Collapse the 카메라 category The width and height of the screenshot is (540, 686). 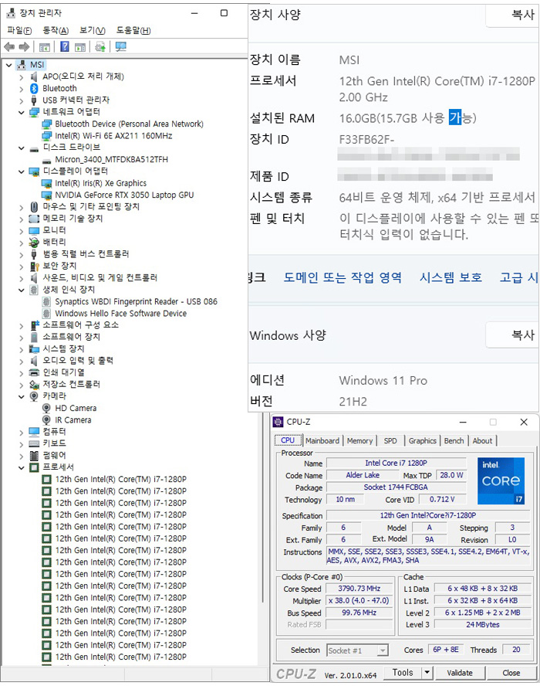coord(22,396)
